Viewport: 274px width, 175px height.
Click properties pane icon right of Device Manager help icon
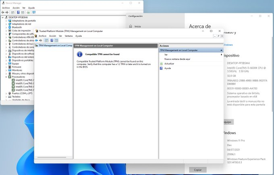pos(23,12)
